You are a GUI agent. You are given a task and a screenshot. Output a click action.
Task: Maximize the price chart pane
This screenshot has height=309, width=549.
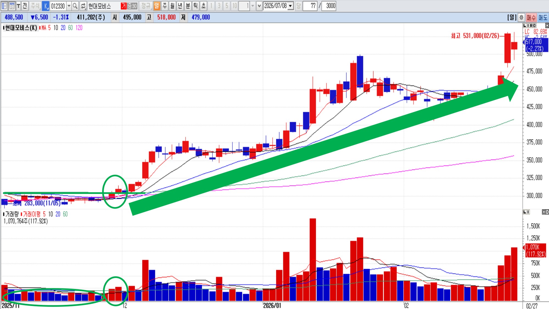(x=547, y=25)
